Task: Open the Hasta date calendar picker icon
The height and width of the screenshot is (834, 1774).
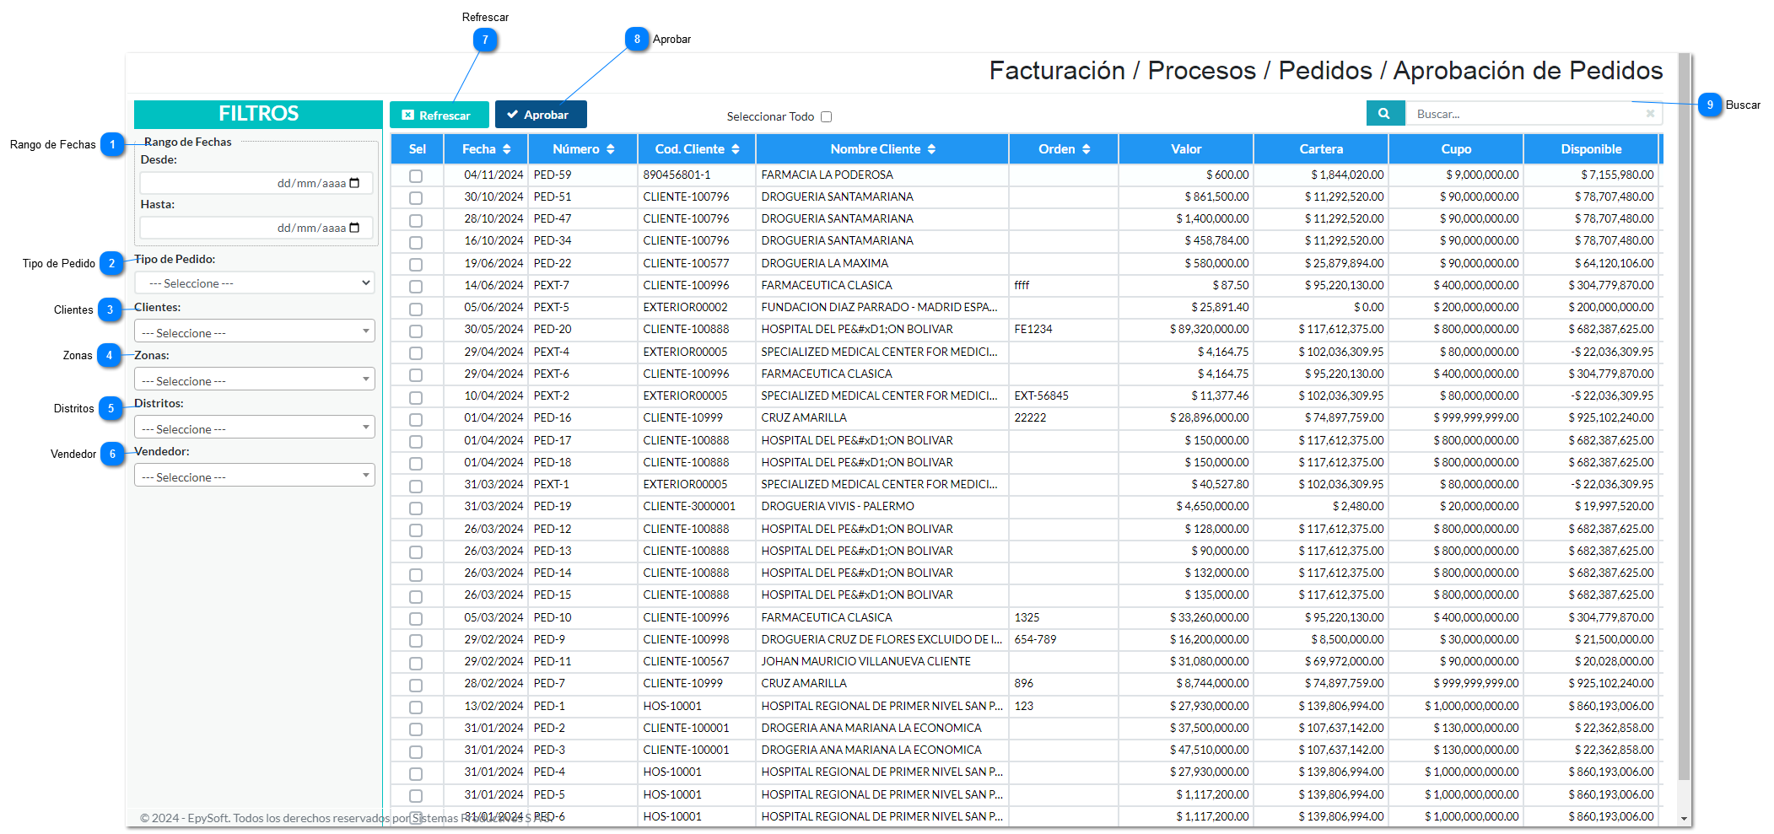Action: click(354, 228)
